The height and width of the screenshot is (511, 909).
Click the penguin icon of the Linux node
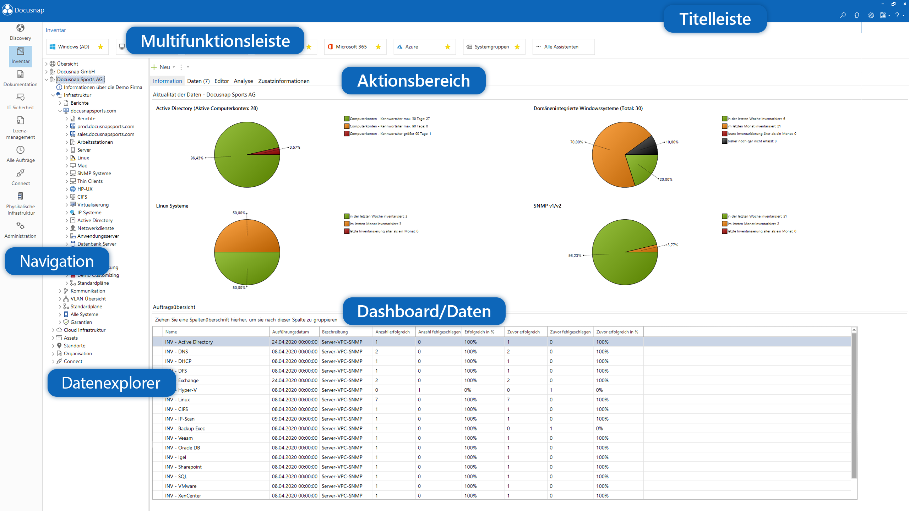(x=73, y=158)
